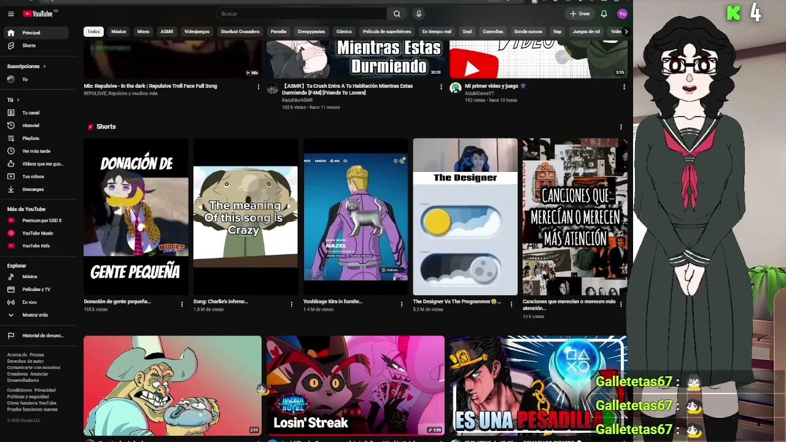Open options for Yoshikage Kira short

[x=402, y=304]
